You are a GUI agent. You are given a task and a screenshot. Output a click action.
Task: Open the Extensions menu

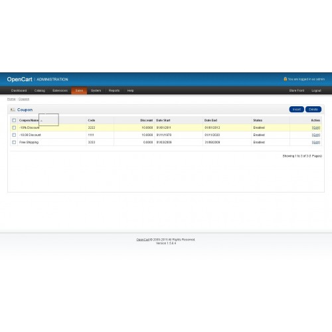(60, 90)
